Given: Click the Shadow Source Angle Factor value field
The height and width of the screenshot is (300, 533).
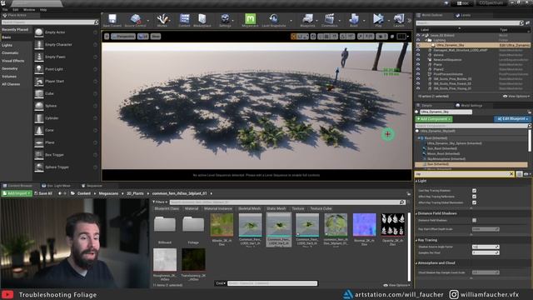Looking at the screenshot, I should [x=486, y=247].
